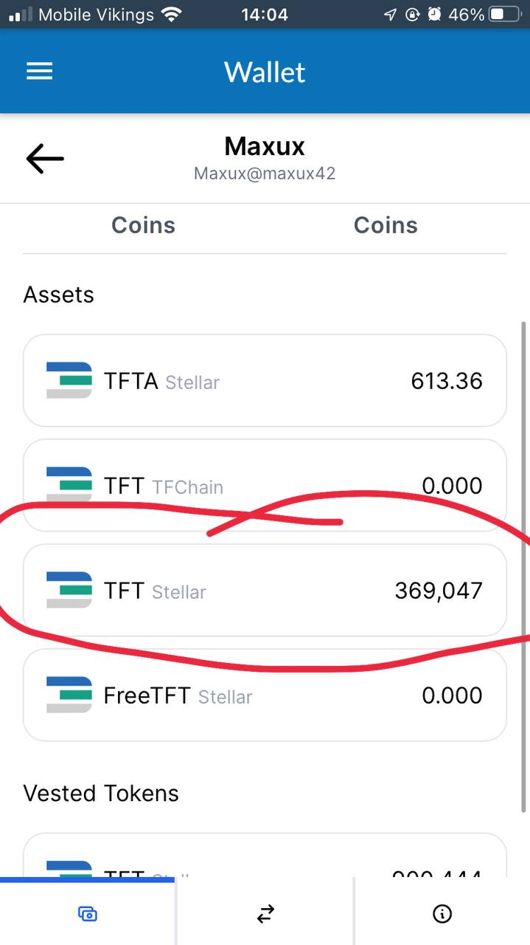Tap the back arrow to leave Maxux wallet
This screenshot has width=530, height=945.
point(44,159)
